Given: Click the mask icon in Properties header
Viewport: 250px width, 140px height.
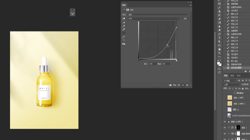Looking at the screenshot, I should [x=128, y=10].
